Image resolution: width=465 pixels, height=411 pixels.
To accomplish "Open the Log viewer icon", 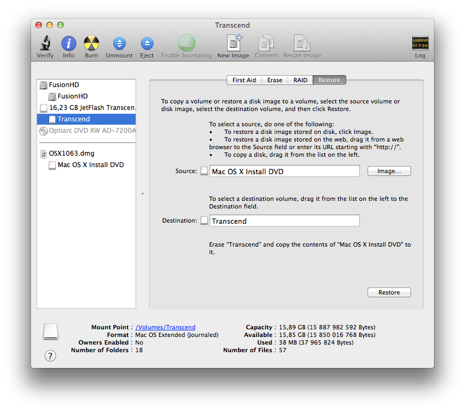I will tap(420, 44).
